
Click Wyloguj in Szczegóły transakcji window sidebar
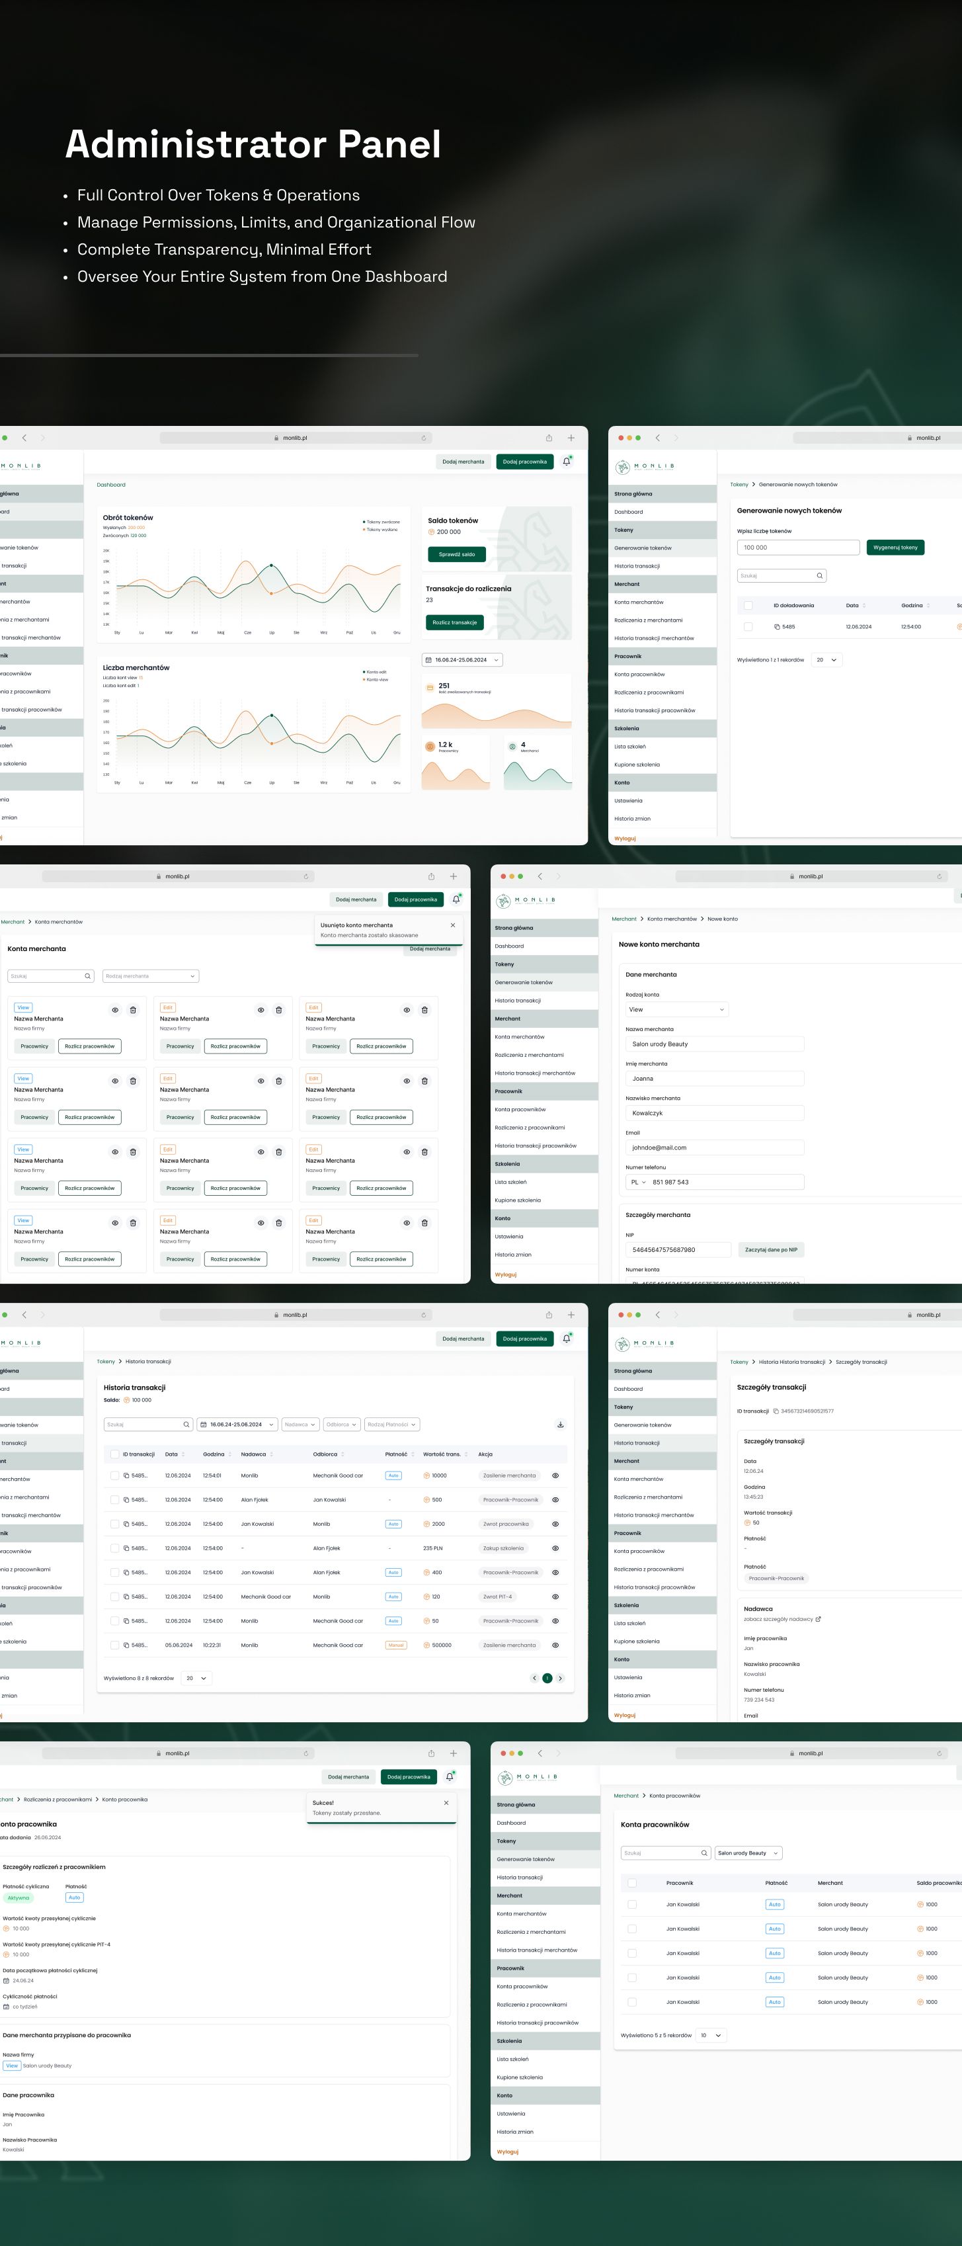pos(625,1715)
